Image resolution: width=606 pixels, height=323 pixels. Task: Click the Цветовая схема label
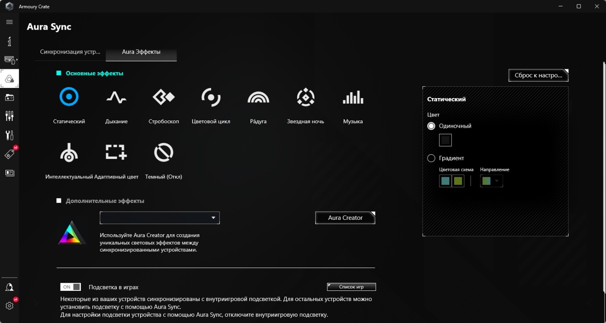click(x=456, y=170)
